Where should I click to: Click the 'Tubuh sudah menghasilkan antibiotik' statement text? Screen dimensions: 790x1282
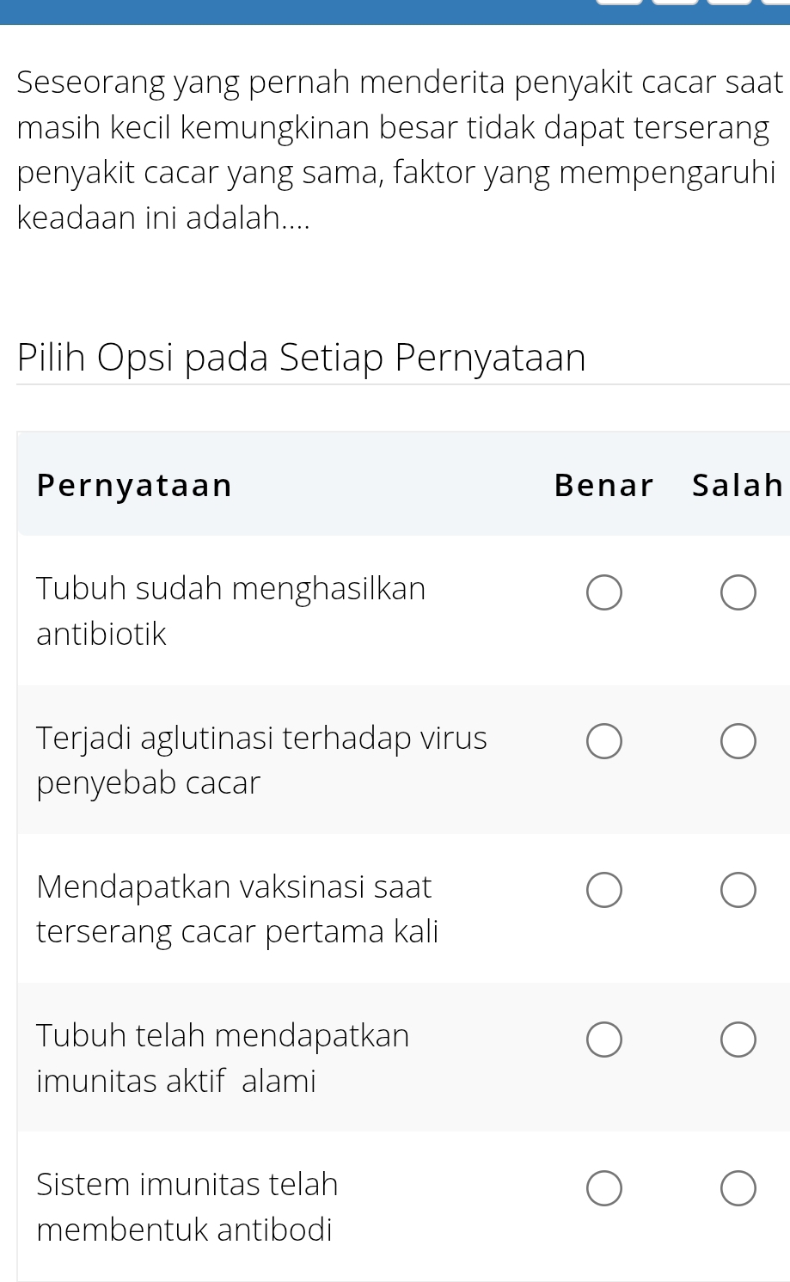[230, 611]
